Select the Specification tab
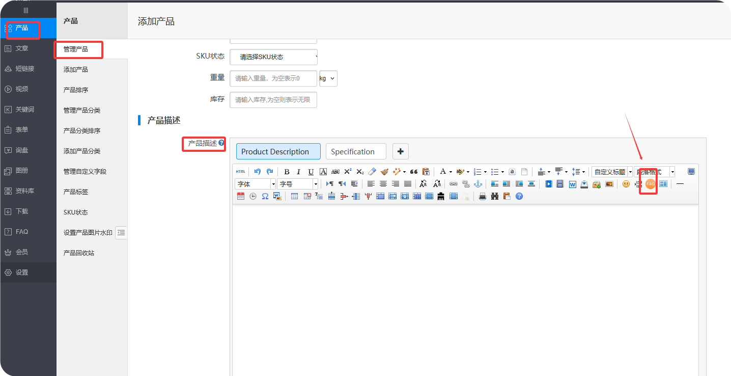 (x=356, y=151)
